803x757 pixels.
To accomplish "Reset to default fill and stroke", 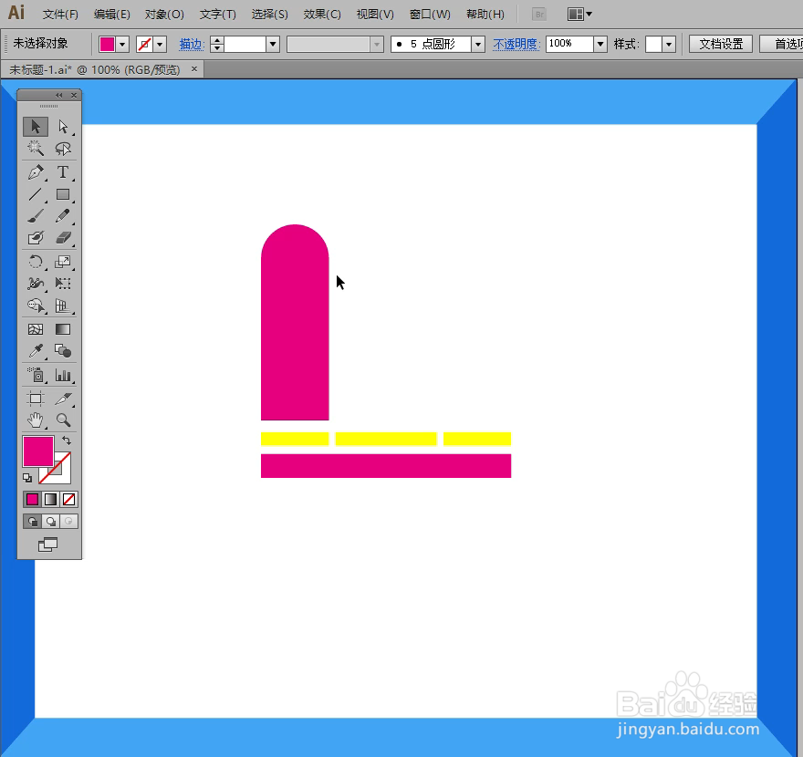I will point(27,478).
